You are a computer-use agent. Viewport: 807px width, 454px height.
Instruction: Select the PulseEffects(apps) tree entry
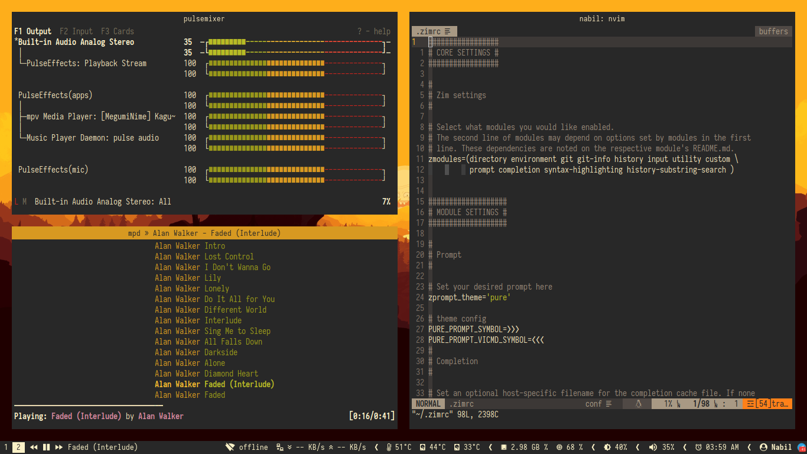pyautogui.click(x=56, y=95)
